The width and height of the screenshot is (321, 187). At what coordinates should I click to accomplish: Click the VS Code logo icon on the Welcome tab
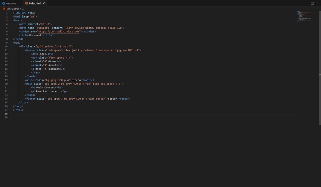(3, 4)
